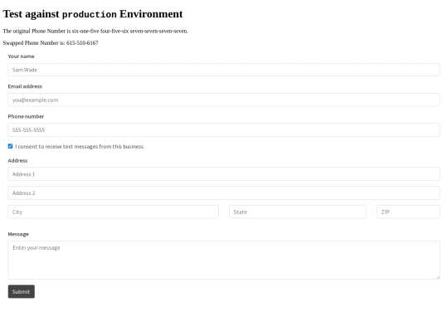This screenshot has width=448, height=336.
Task: Focus the Email address field
Action: [224, 100]
